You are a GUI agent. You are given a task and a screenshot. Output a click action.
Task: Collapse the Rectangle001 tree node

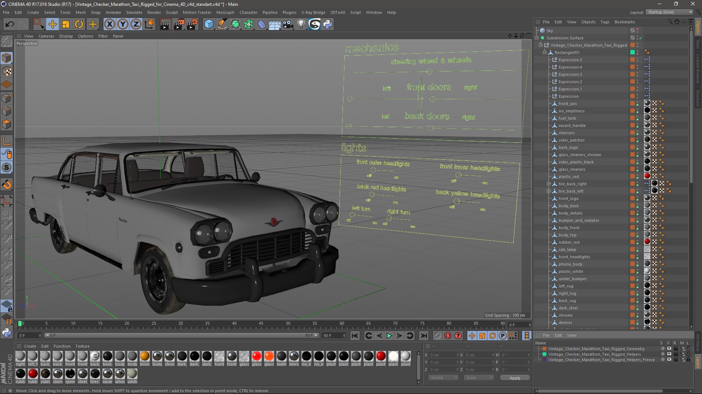[x=545, y=53]
